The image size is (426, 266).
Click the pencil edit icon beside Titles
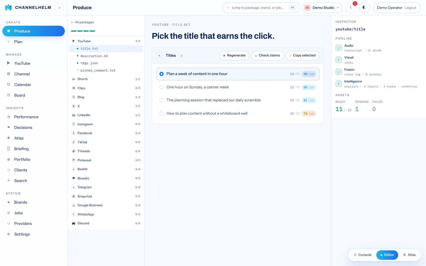[159, 56]
